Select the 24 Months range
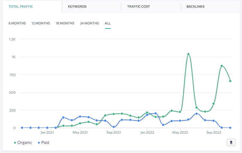 point(89,23)
